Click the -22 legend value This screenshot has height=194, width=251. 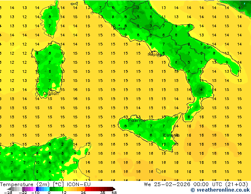click(23, 192)
